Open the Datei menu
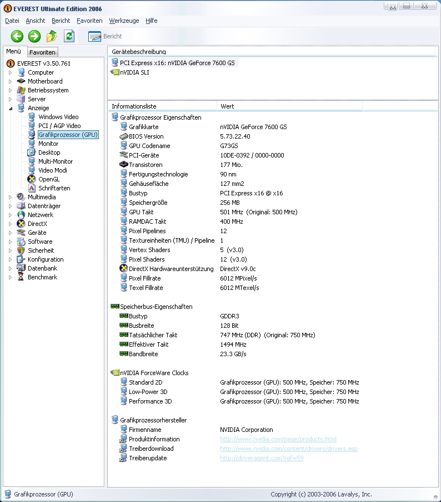Viewport: 441px width, 502px height. click(12, 21)
